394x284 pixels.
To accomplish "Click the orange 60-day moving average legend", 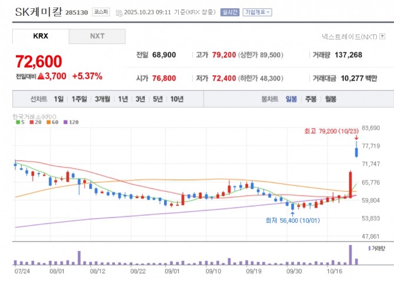I will (52, 122).
